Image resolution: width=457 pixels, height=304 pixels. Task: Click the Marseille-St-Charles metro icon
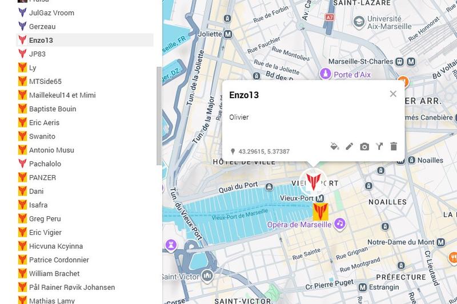tap(411, 62)
